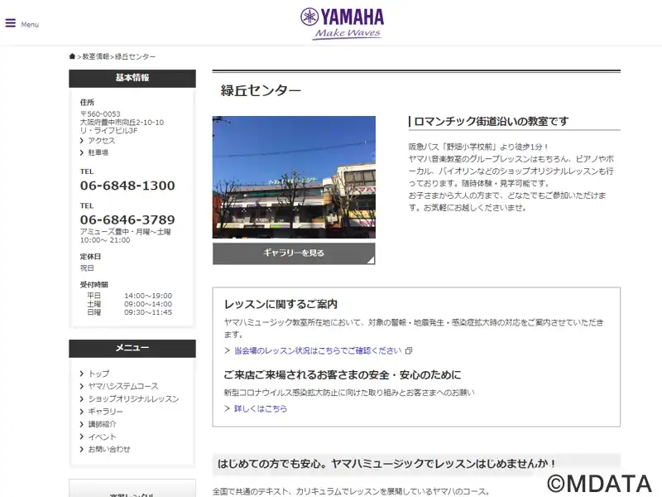
Task: Click chevron before 詳しくはこちら
Action: tap(227, 408)
